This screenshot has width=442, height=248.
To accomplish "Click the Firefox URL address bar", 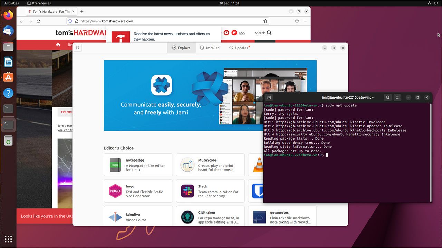I will click(x=167, y=21).
